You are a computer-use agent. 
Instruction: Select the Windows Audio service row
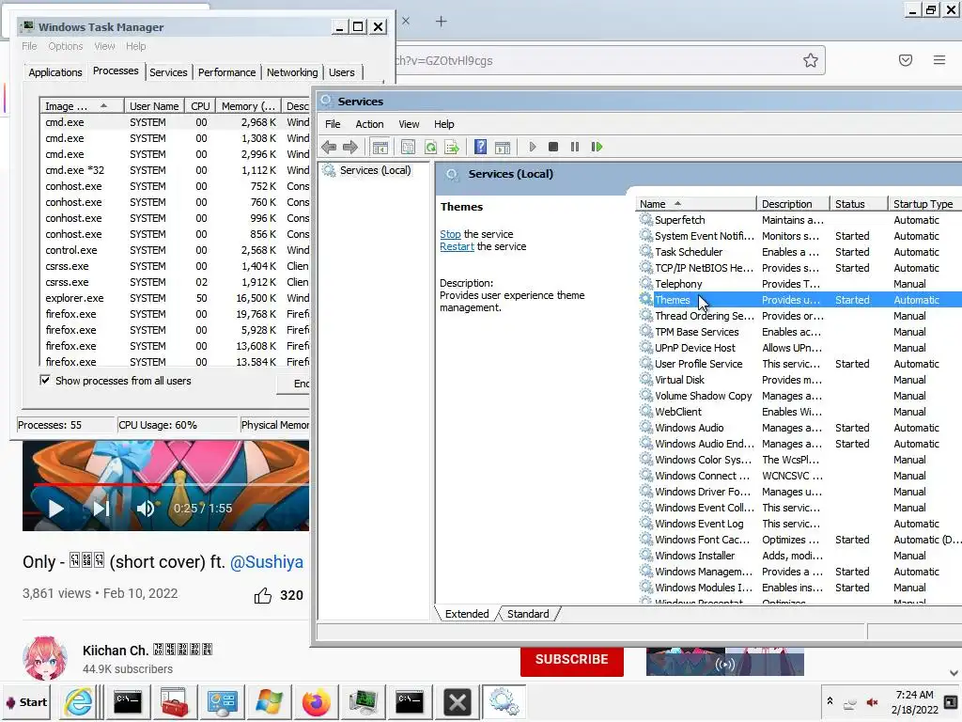pyautogui.click(x=798, y=428)
